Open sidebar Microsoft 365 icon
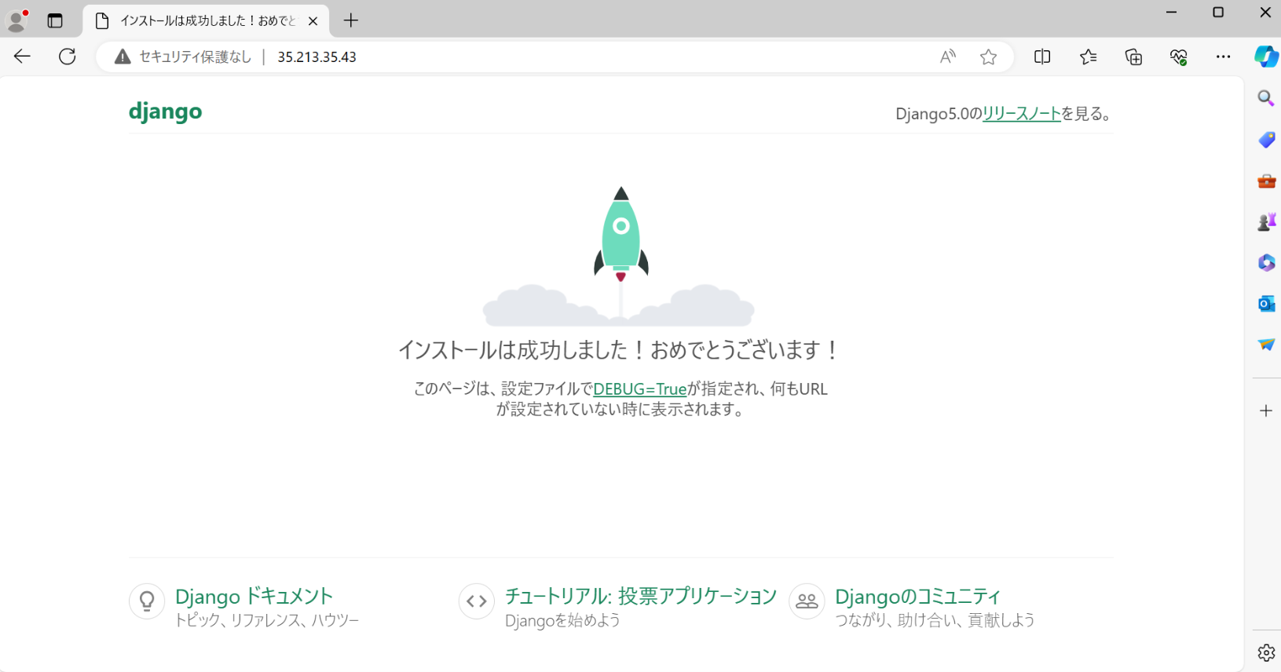Viewport: 1281px width, 672px height. [x=1266, y=263]
